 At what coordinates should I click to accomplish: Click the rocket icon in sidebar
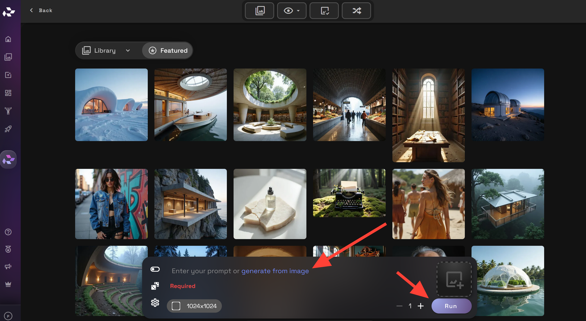(8, 129)
